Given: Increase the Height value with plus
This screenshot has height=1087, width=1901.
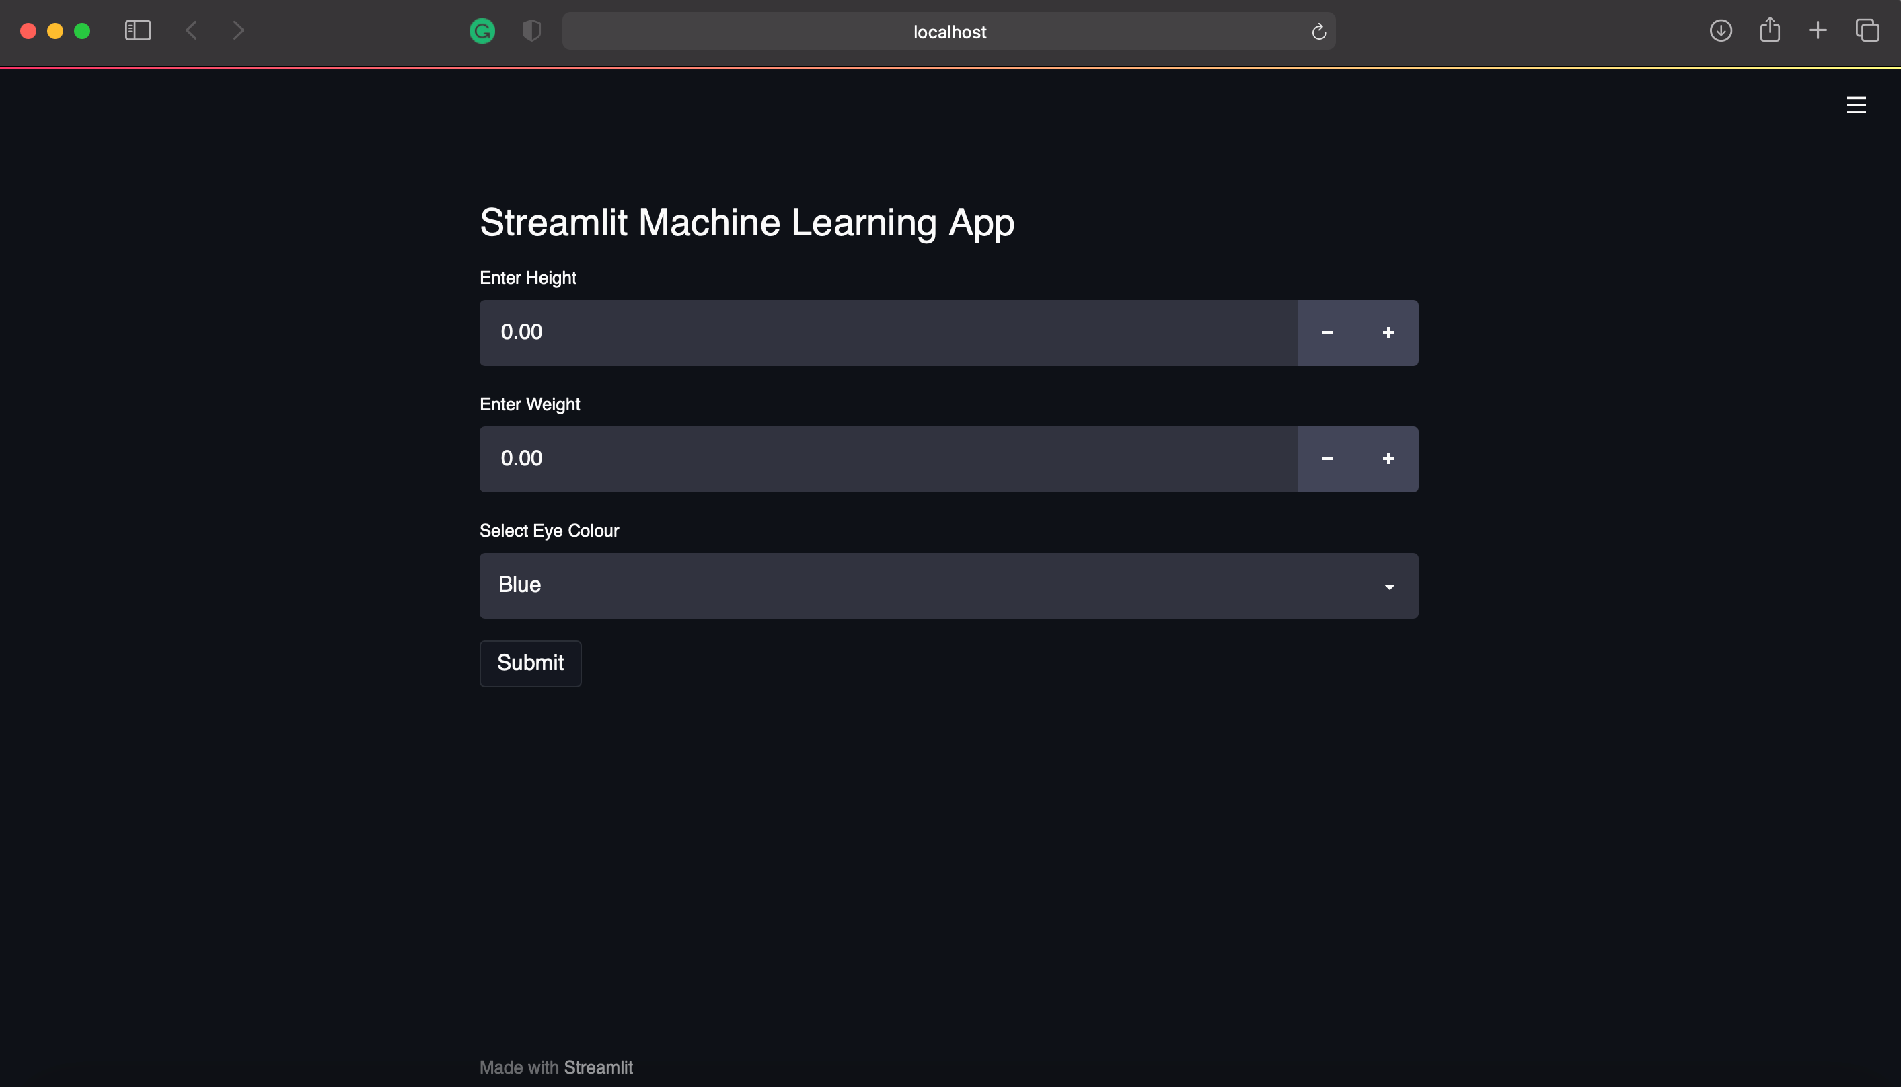Looking at the screenshot, I should 1388,333.
